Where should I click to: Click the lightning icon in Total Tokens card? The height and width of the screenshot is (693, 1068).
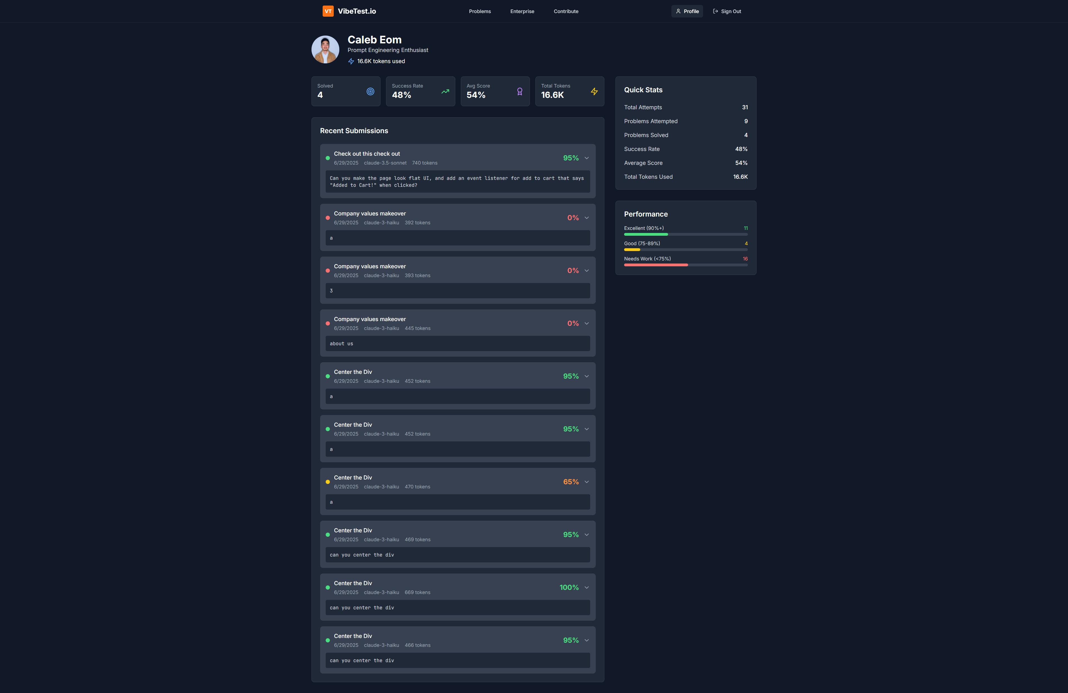(x=594, y=91)
